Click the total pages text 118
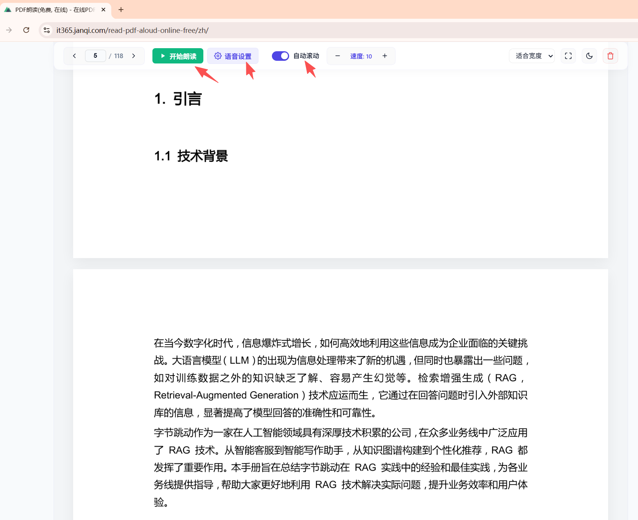638x520 pixels. click(119, 56)
